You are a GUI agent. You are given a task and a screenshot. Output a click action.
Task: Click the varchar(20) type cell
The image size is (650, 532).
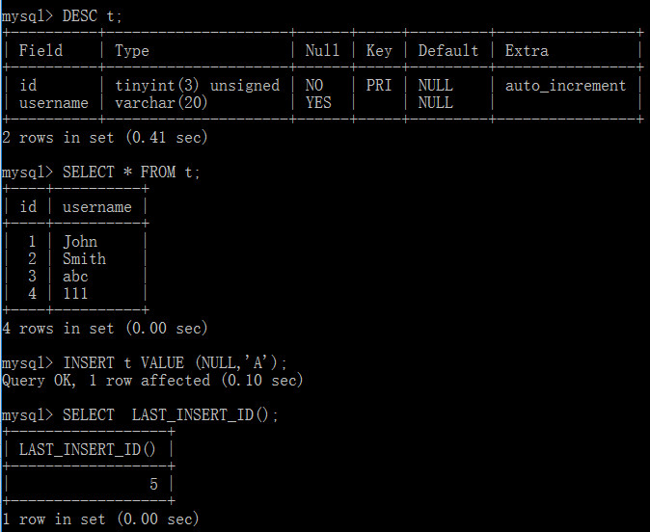(x=161, y=103)
